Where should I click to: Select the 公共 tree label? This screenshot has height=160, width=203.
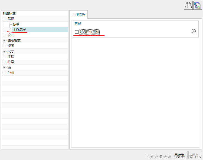coord(11,35)
